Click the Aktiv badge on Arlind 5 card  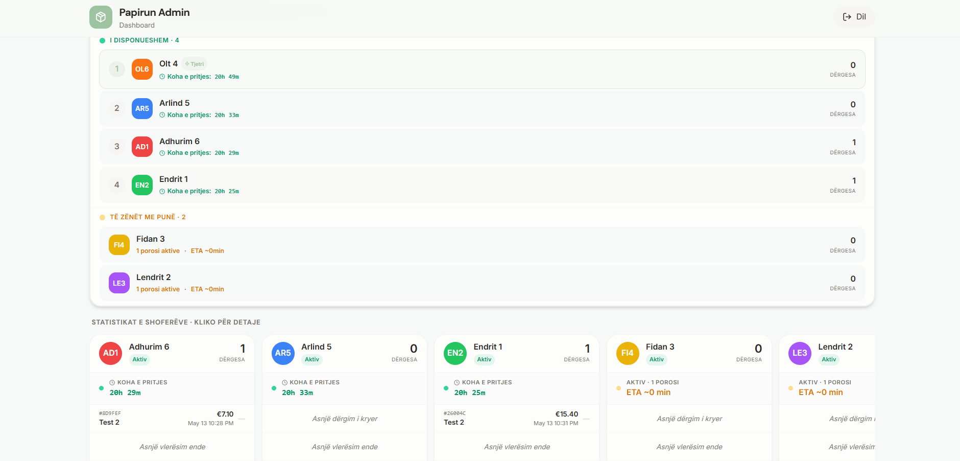pos(312,359)
